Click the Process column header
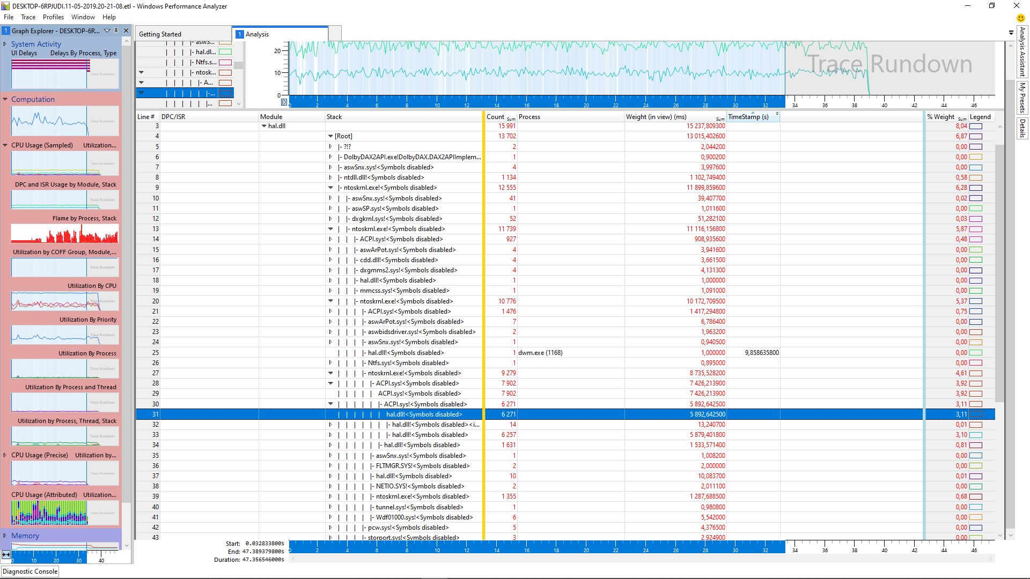The image size is (1030, 579). [570, 117]
